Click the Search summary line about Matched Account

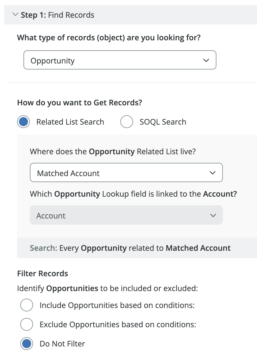pos(130,248)
